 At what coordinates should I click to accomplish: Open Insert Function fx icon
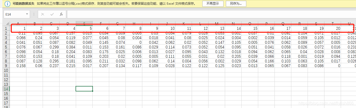point(61,14)
